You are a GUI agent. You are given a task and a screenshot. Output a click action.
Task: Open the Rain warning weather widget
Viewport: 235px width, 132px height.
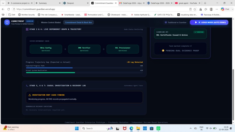pyautogui.click(x=11, y=128)
